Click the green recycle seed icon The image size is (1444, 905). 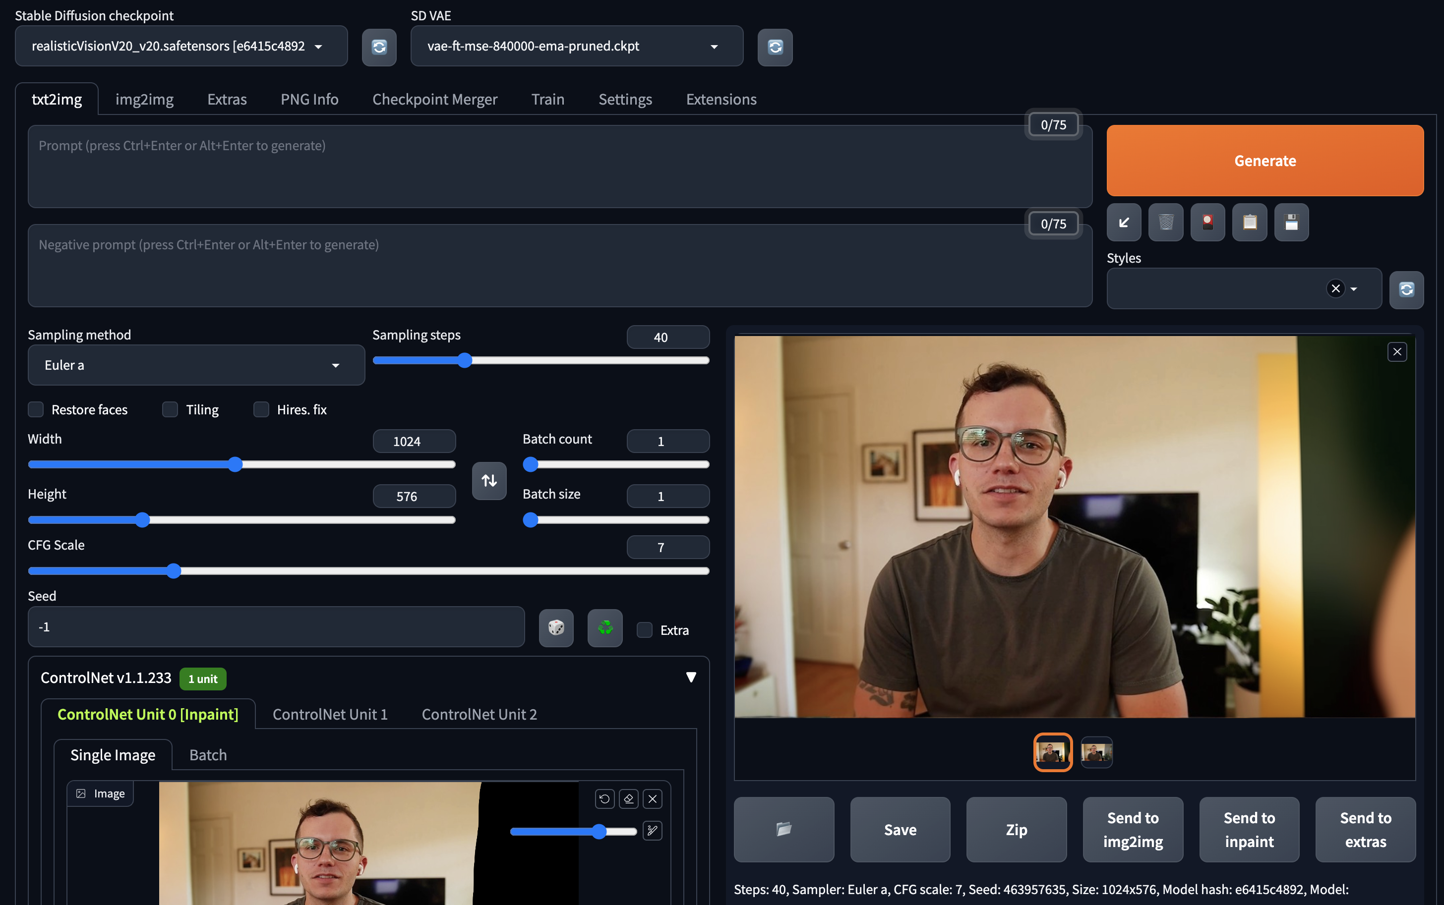pyautogui.click(x=604, y=628)
